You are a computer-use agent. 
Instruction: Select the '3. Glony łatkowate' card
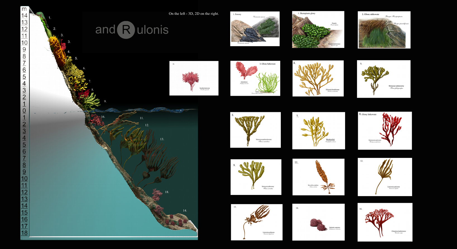pos(255,78)
